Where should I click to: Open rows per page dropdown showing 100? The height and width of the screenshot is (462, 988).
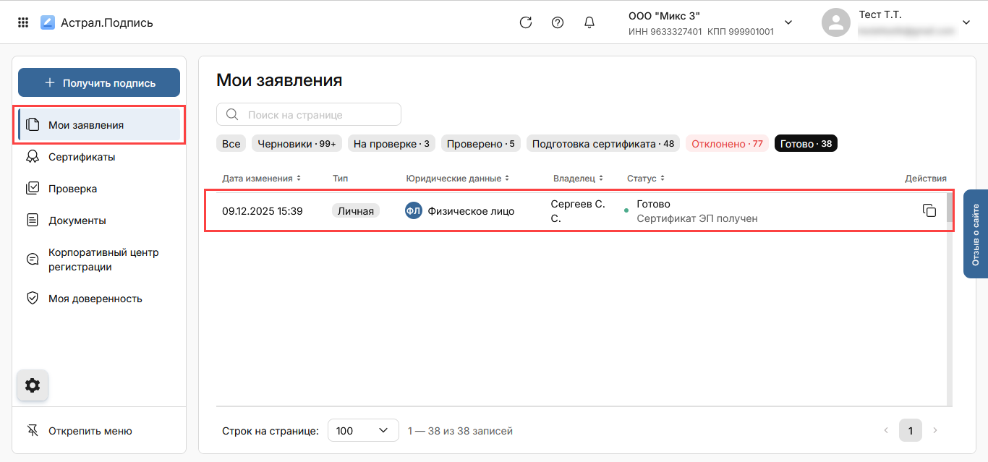tap(363, 431)
